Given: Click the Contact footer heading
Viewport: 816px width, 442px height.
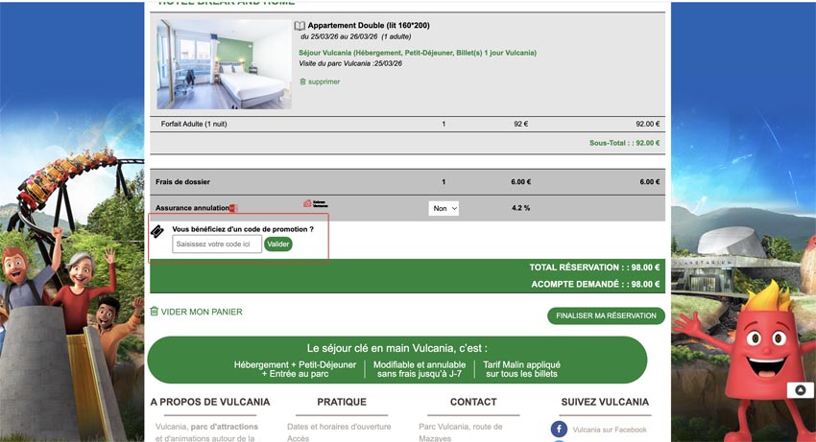Looking at the screenshot, I should (473, 402).
